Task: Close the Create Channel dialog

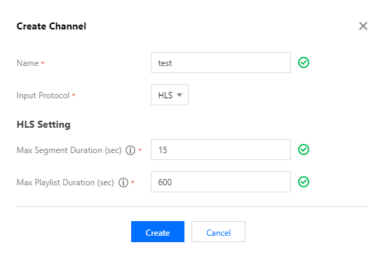Action: pyautogui.click(x=363, y=26)
